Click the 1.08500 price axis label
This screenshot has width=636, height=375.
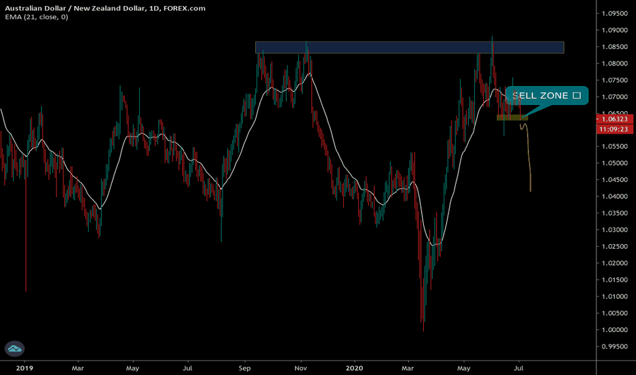tap(614, 46)
